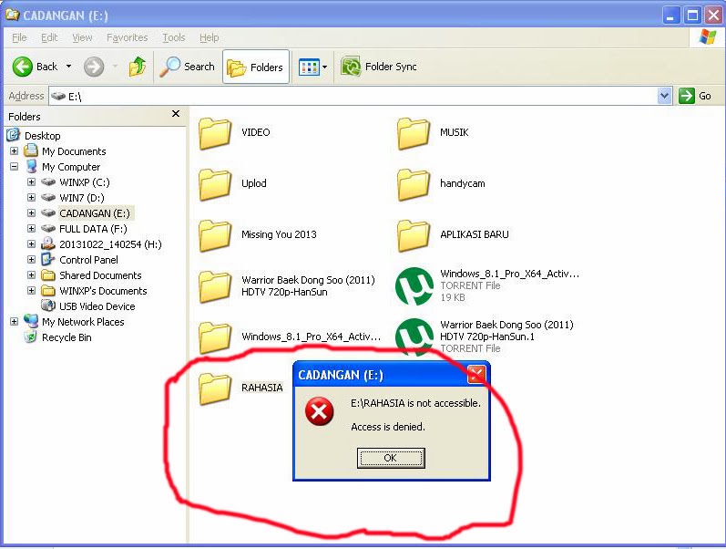Open the Help menu

point(209,37)
